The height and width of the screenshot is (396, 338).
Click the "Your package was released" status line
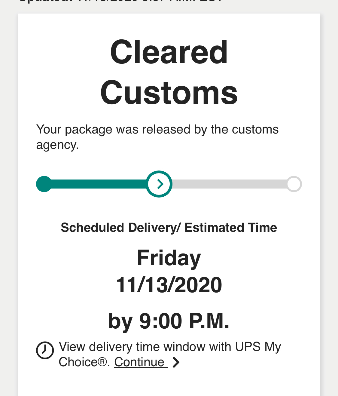[x=157, y=130]
